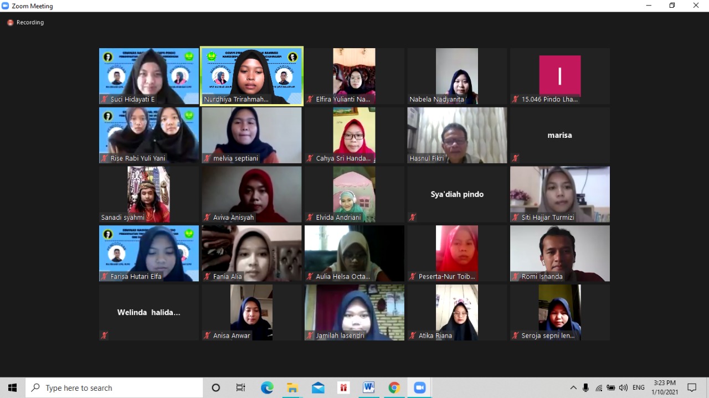
Task: Expand the hidden icons tray chevron
Action: click(x=573, y=387)
